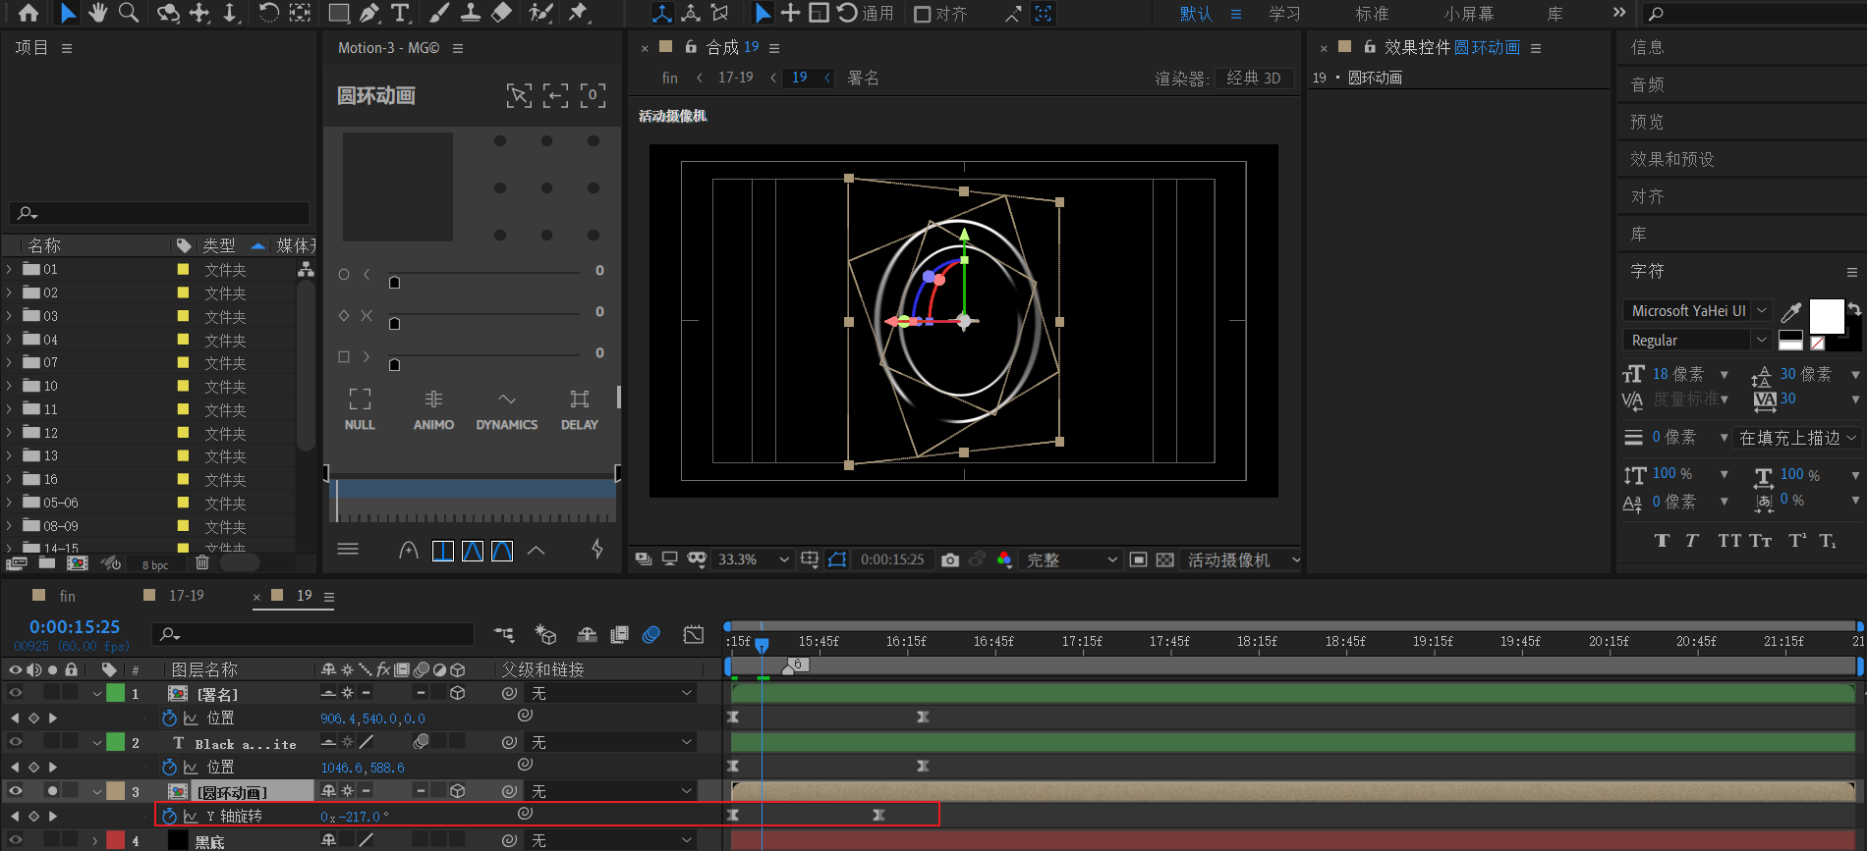Screen dimensions: 1867x851
Task: Open parent dropdown for layer 3 圆环动画
Action: tap(611, 791)
